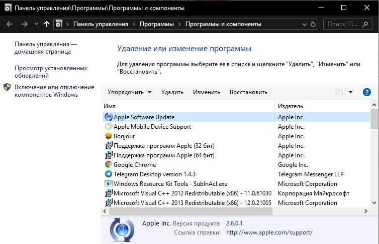
Task: Select the Bonjour program name
Action: pyautogui.click(x=124, y=136)
